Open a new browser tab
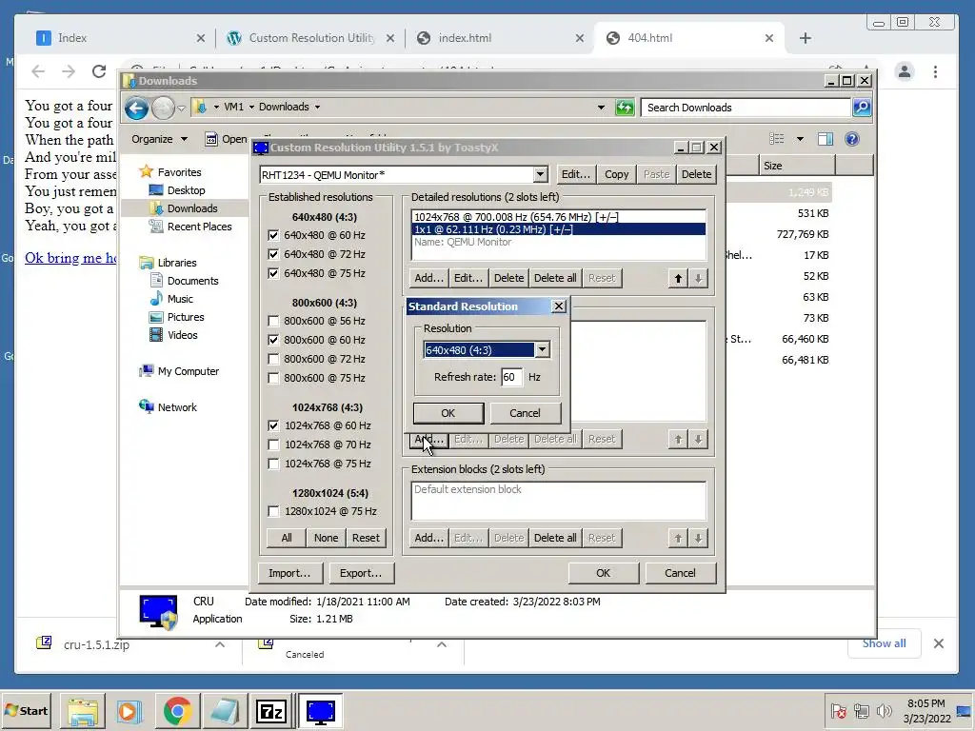 pyautogui.click(x=806, y=38)
